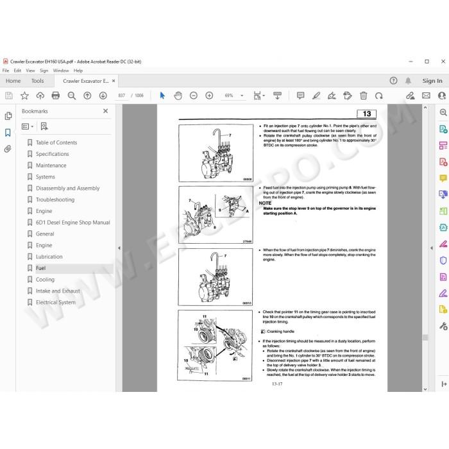Open the Attachments paperclip panel

[8, 149]
